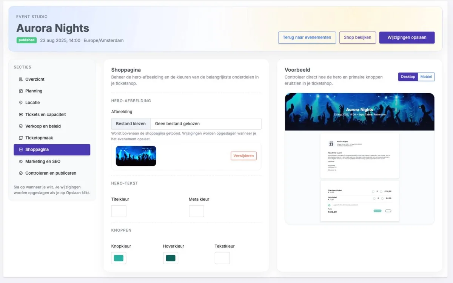This screenshot has width=453, height=283.
Task: Click the hero image thumbnail
Action: pyautogui.click(x=136, y=156)
